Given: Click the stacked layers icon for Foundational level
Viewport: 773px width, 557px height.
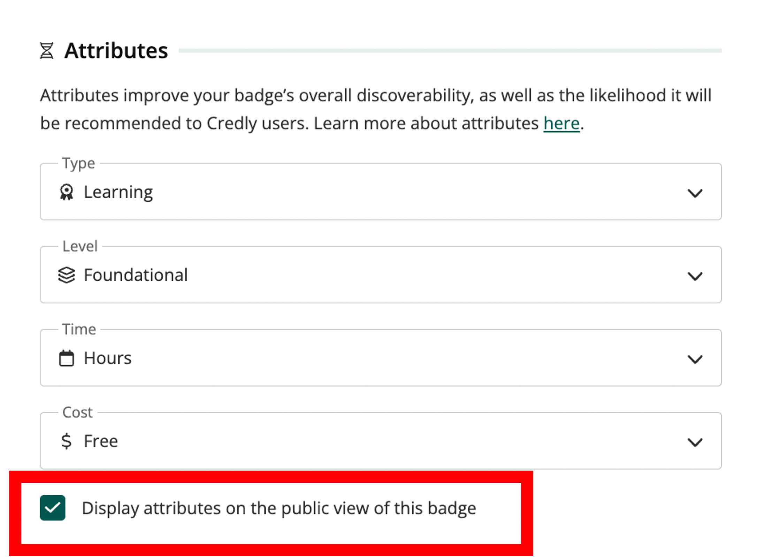Looking at the screenshot, I should coord(67,275).
